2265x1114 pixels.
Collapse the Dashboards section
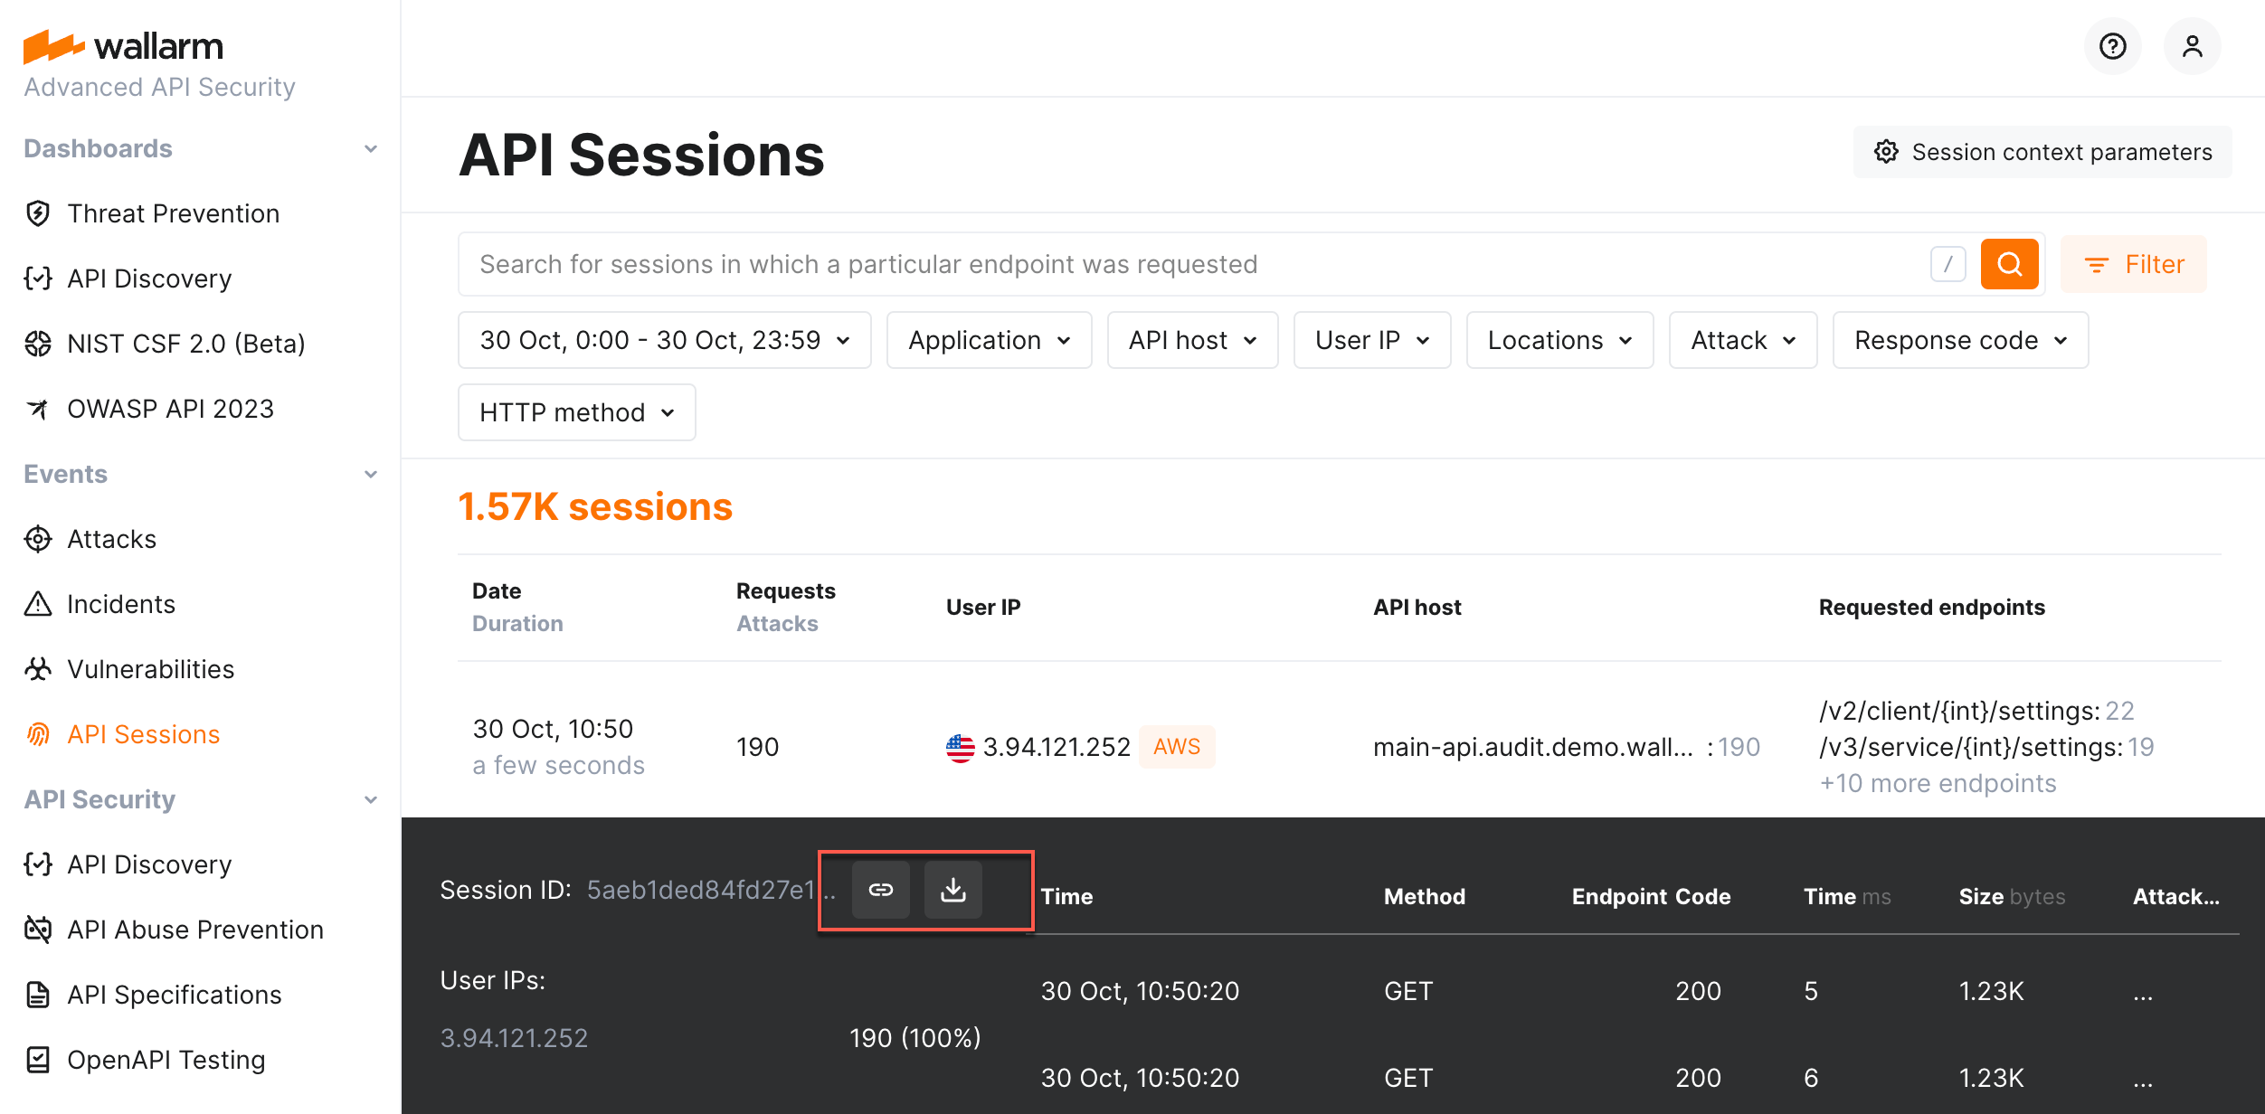370,147
